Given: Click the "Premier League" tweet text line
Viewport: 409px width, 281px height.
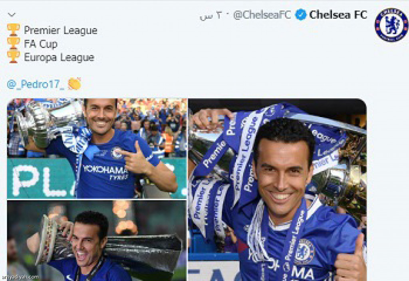Looking at the screenshot, I should [x=60, y=30].
